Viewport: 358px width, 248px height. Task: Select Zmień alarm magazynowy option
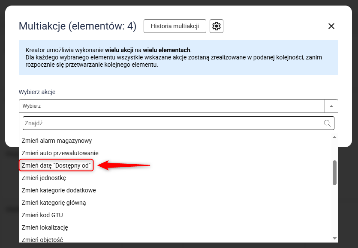coord(57,141)
